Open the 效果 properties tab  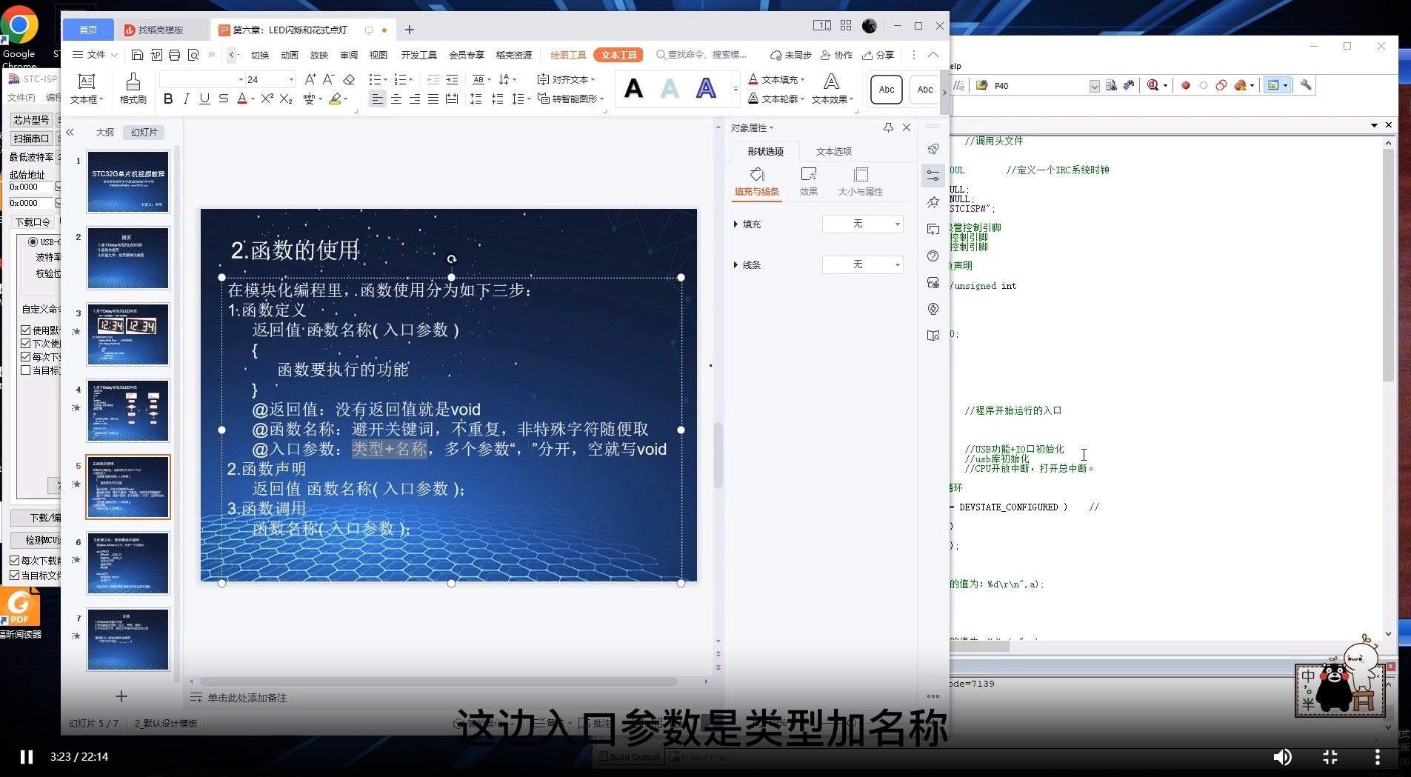[809, 181]
